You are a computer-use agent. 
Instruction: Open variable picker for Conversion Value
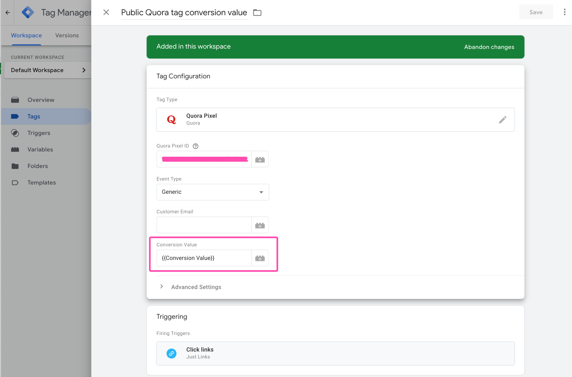260,258
